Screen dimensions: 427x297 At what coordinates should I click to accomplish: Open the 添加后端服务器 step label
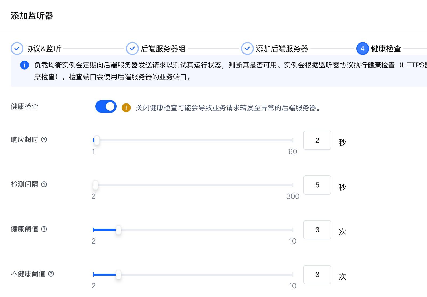point(282,49)
